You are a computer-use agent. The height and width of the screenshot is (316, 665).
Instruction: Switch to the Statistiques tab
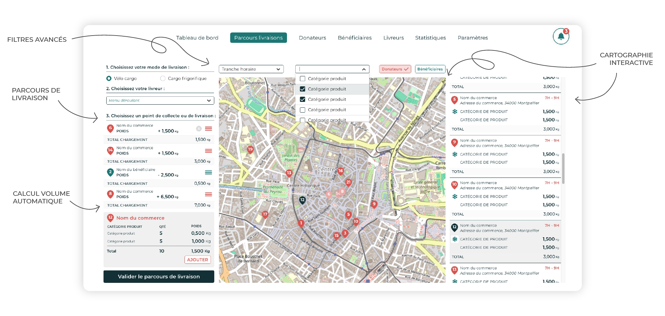(430, 38)
